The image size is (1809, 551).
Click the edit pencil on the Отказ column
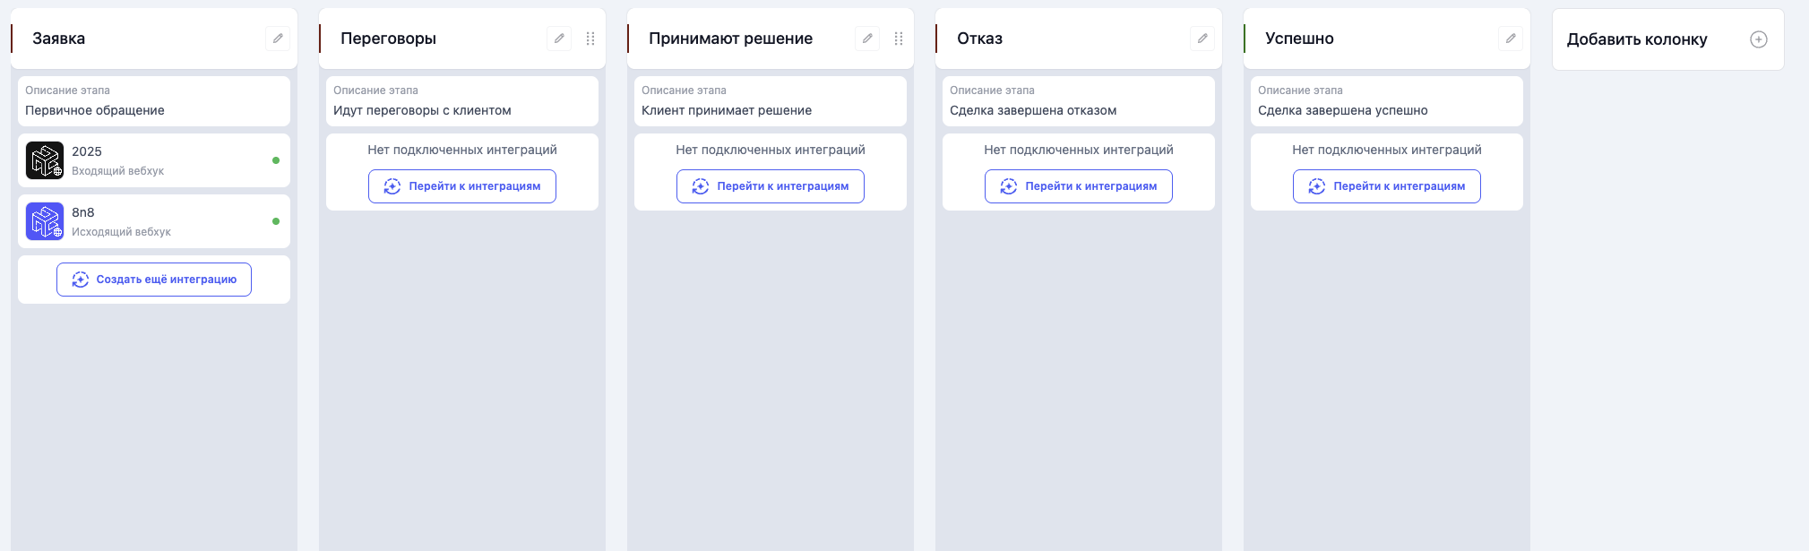click(x=1202, y=38)
